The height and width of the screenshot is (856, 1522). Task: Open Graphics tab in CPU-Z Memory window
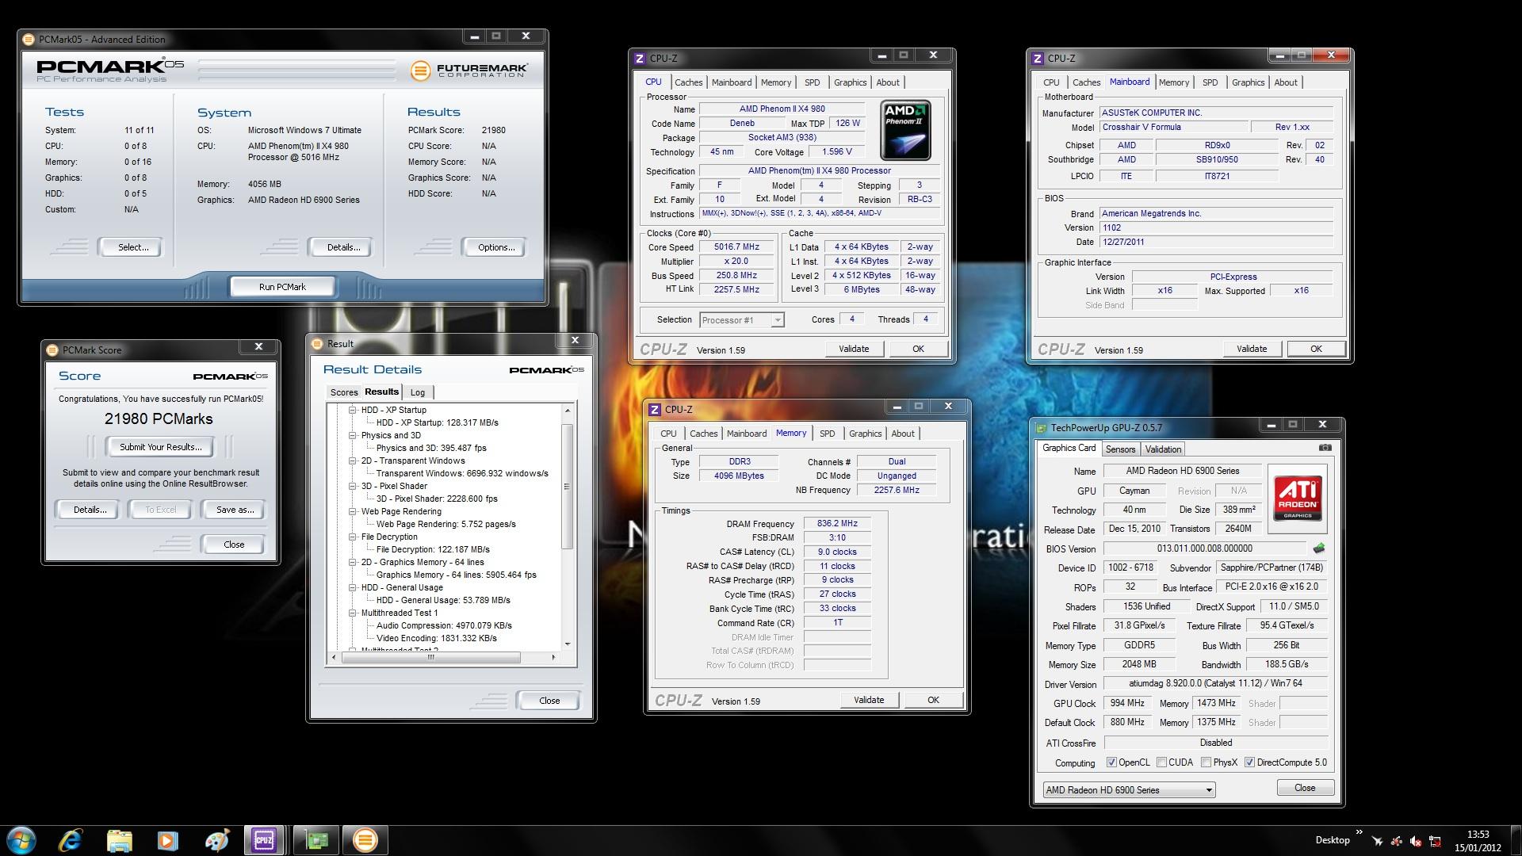coord(865,434)
